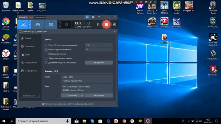
Task: Open Bandicam record icon on taskbar
Action: tap(148, 121)
